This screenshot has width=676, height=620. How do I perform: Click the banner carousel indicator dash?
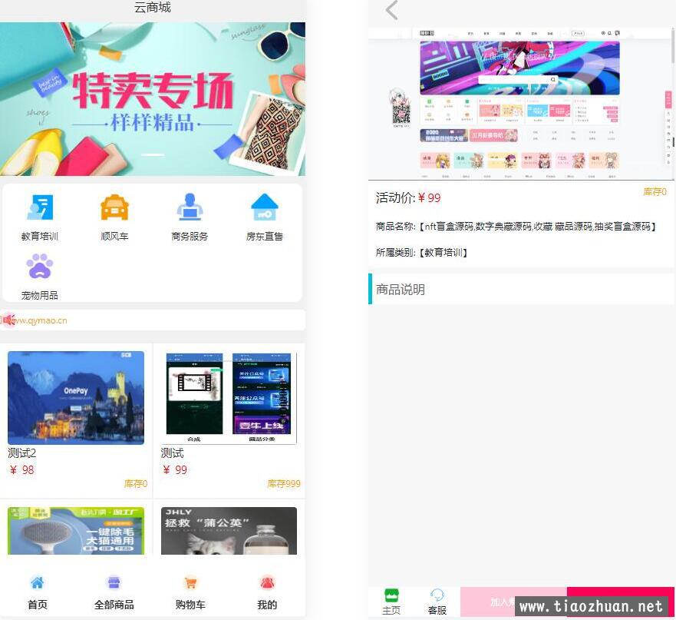click(x=153, y=154)
